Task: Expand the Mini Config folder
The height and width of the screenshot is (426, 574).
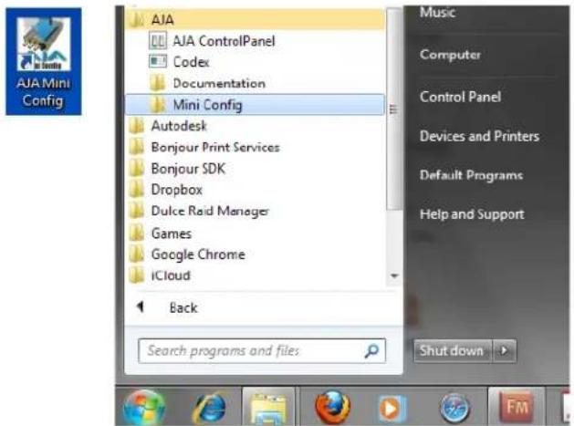Action: click(256, 105)
